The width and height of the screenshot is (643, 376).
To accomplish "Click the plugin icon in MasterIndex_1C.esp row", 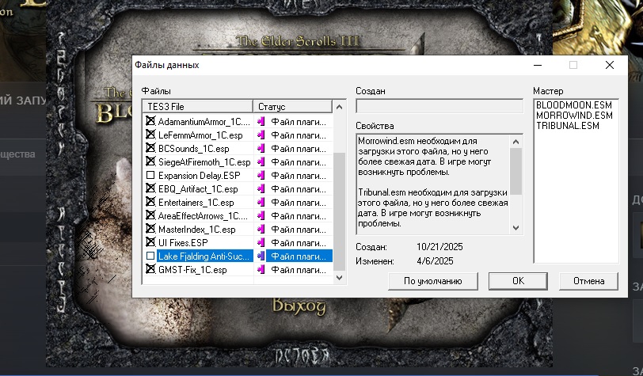I will (261, 230).
